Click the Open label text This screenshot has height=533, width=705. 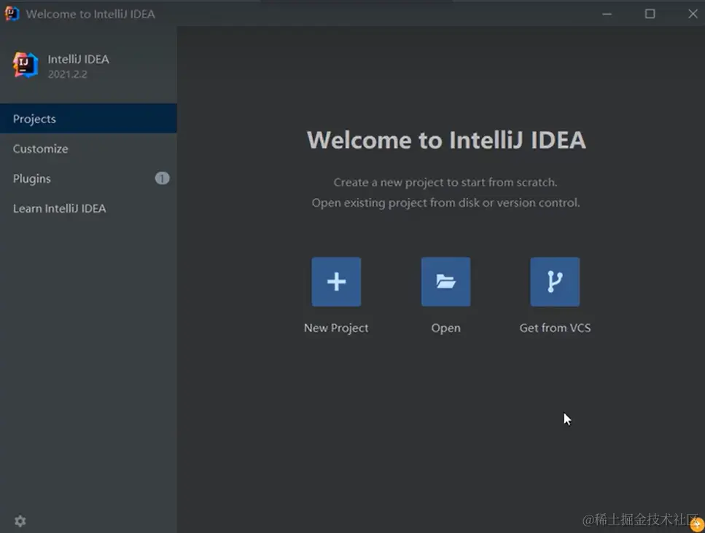coord(445,328)
